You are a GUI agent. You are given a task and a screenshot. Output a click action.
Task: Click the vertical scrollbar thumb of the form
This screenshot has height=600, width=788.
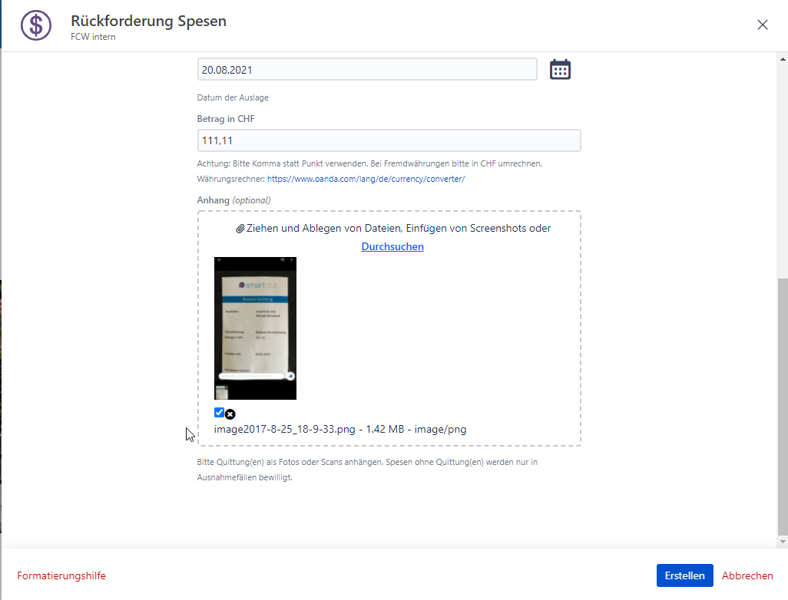[782, 407]
